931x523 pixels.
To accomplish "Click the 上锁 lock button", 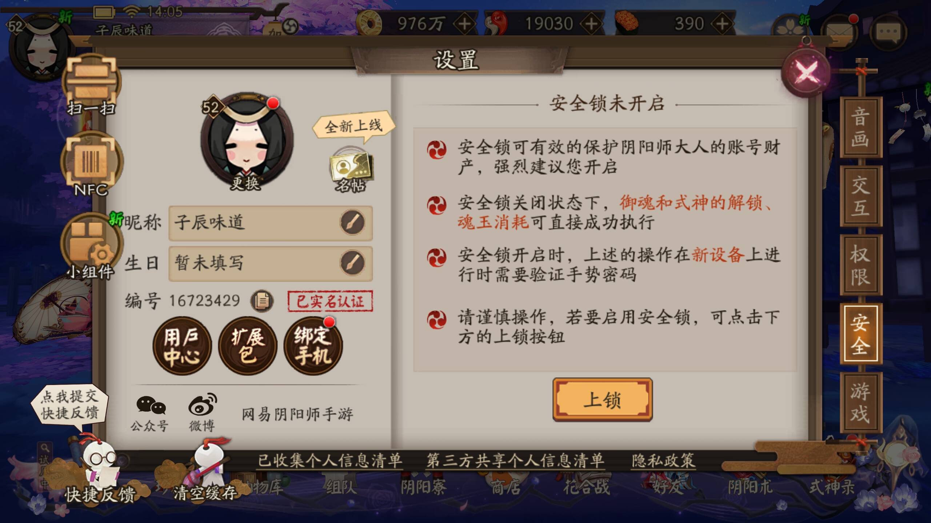I will (x=603, y=400).
